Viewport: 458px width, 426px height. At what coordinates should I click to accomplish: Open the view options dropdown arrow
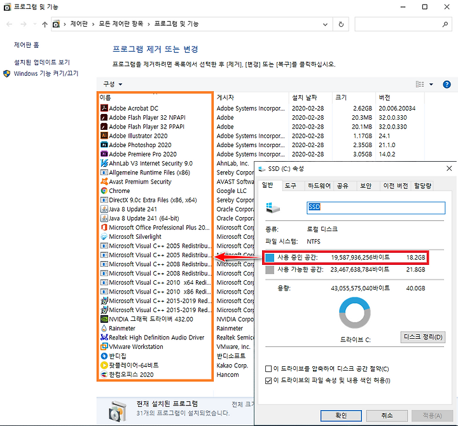point(431,84)
